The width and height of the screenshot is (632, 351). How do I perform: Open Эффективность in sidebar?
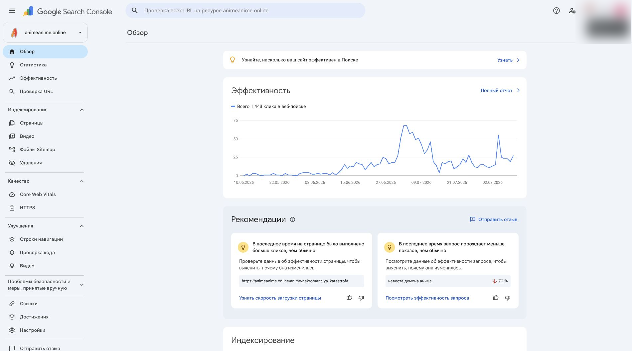click(45, 78)
